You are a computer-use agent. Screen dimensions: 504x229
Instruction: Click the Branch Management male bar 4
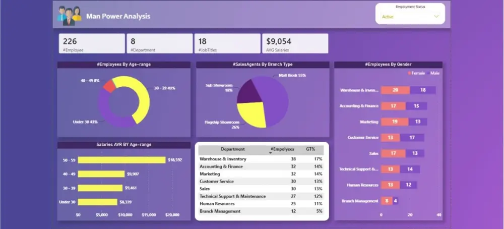[x=395, y=201]
